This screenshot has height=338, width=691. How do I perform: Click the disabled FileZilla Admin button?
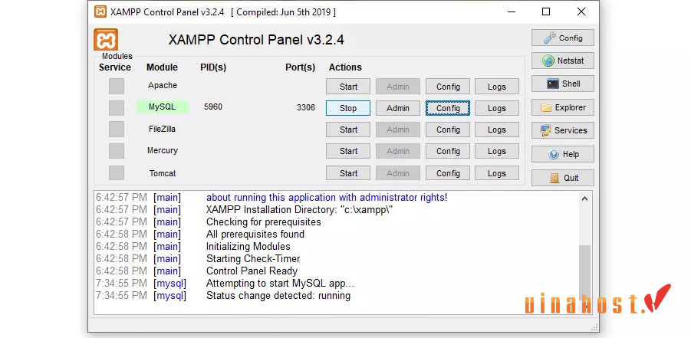pyautogui.click(x=398, y=130)
